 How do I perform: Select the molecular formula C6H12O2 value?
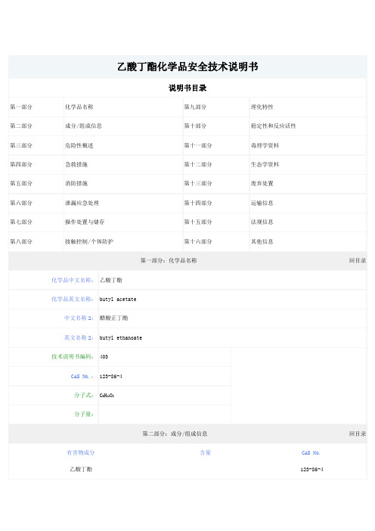(x=107, y=395)
